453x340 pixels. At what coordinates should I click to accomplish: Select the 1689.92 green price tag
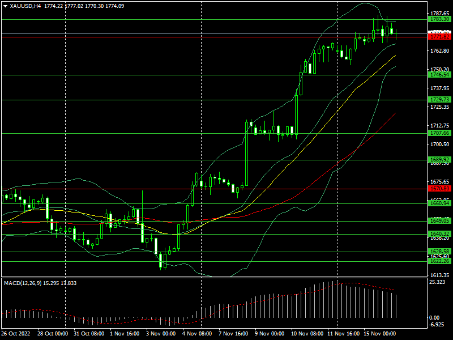(439, 160)
